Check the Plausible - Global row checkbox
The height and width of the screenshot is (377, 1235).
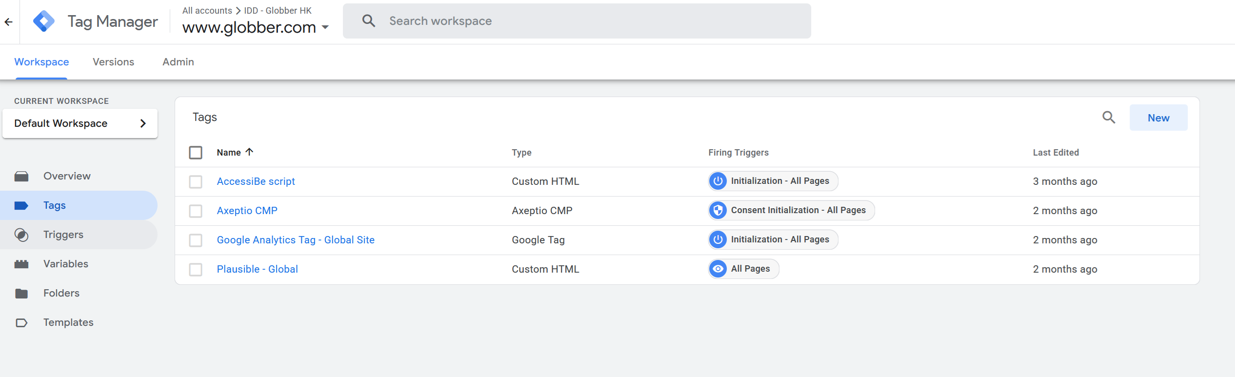point(196,269)
